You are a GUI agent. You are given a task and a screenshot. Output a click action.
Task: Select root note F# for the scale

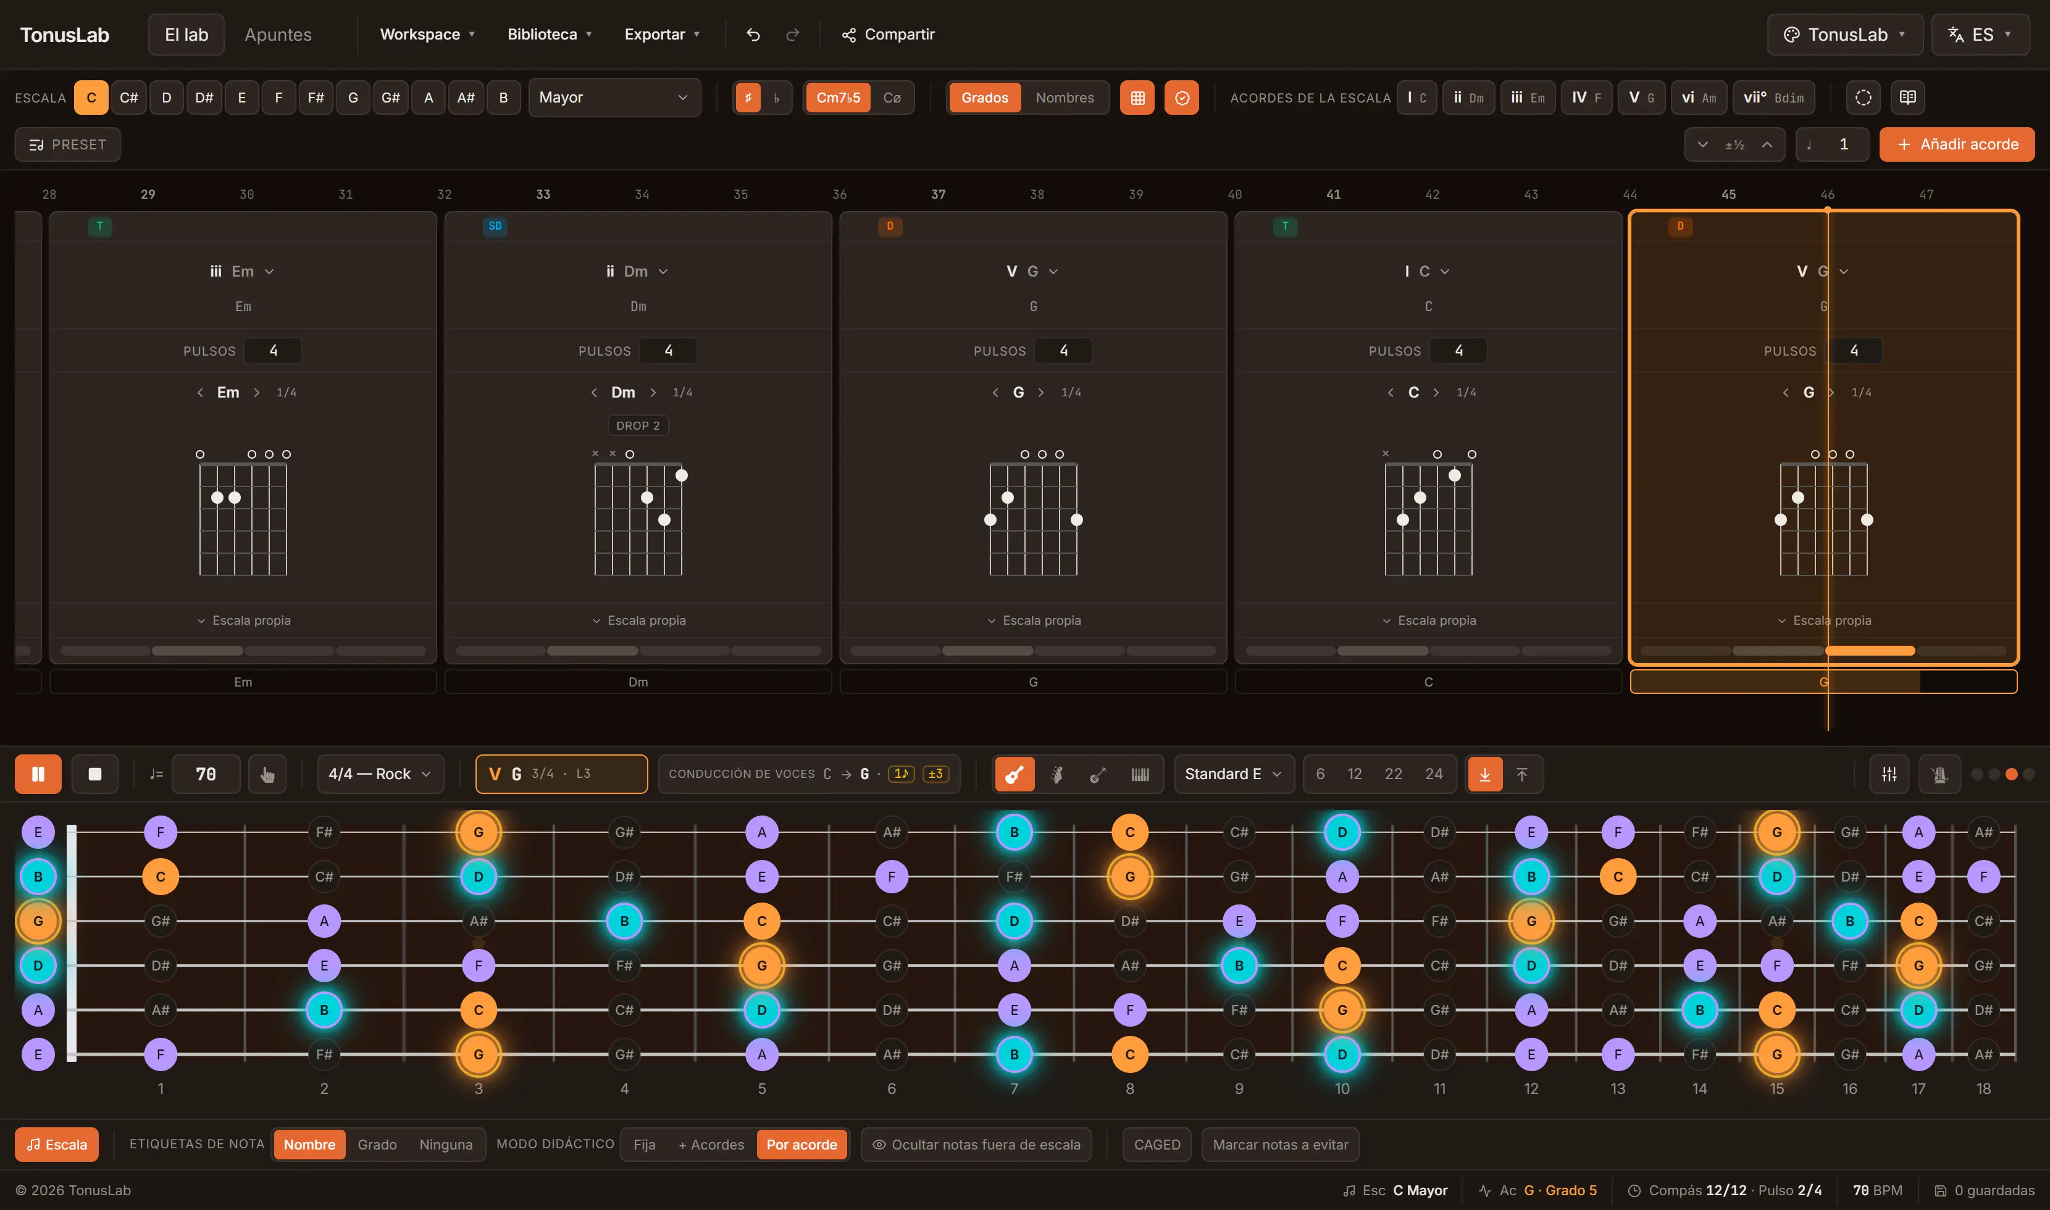[x=316, y=98]
